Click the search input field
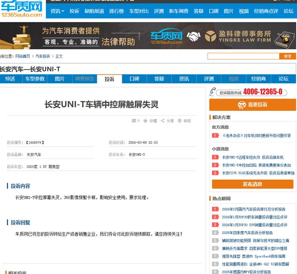Image resolution: width=297 pixels, height=274 pixels. [x=243, y=56]
